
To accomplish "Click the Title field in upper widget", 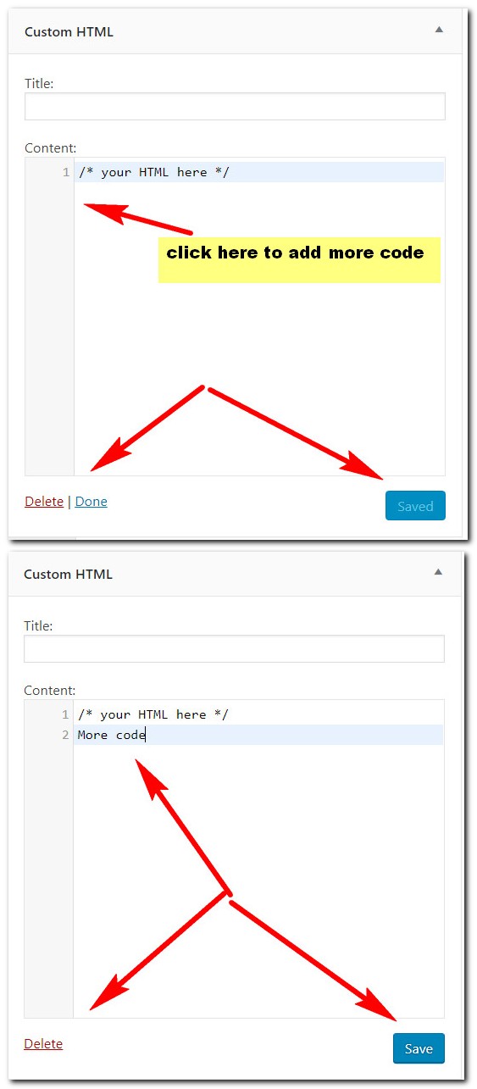I will tap(235, 106).
